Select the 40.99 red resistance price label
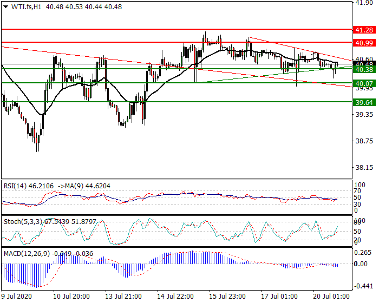The height and width of the screenshot is (303, 379). tap(364, 43)
